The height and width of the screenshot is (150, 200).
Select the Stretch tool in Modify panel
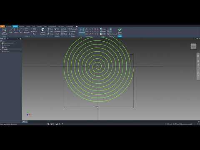click(64, 32)
